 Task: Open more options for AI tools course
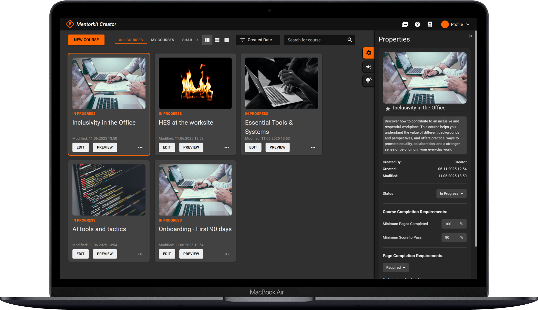pyautogui.click(x=140, y=254)
